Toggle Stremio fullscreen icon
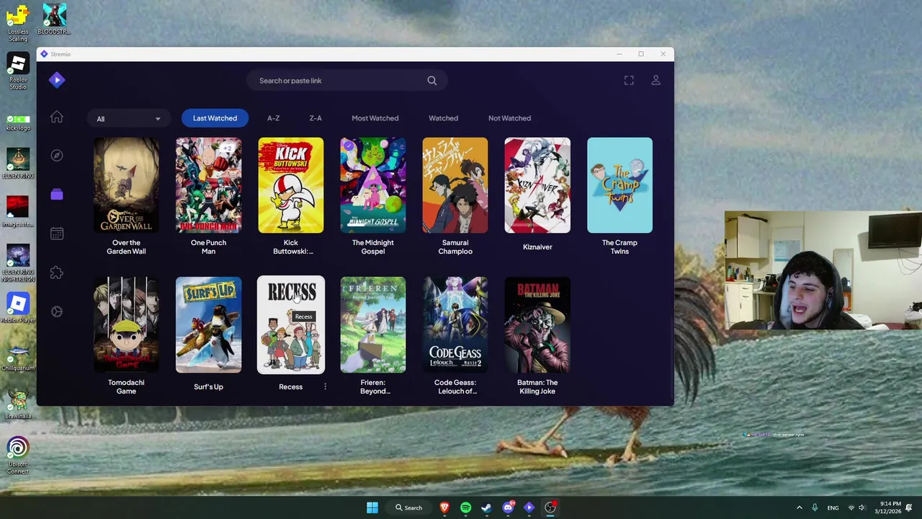This screenshot has width=922, height=519. pos(629,81)
